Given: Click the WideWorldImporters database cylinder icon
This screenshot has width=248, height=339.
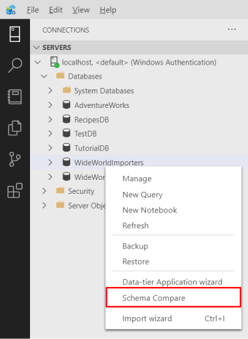Looking at the screenshot, I should [x=66, y=162].
